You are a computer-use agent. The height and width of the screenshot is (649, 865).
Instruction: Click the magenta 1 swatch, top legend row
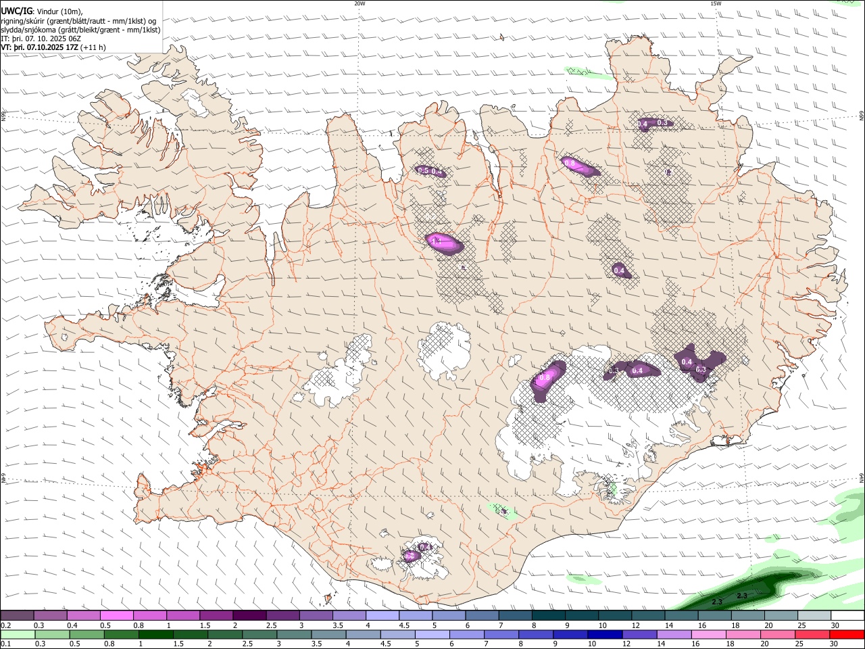pos(182,616)
